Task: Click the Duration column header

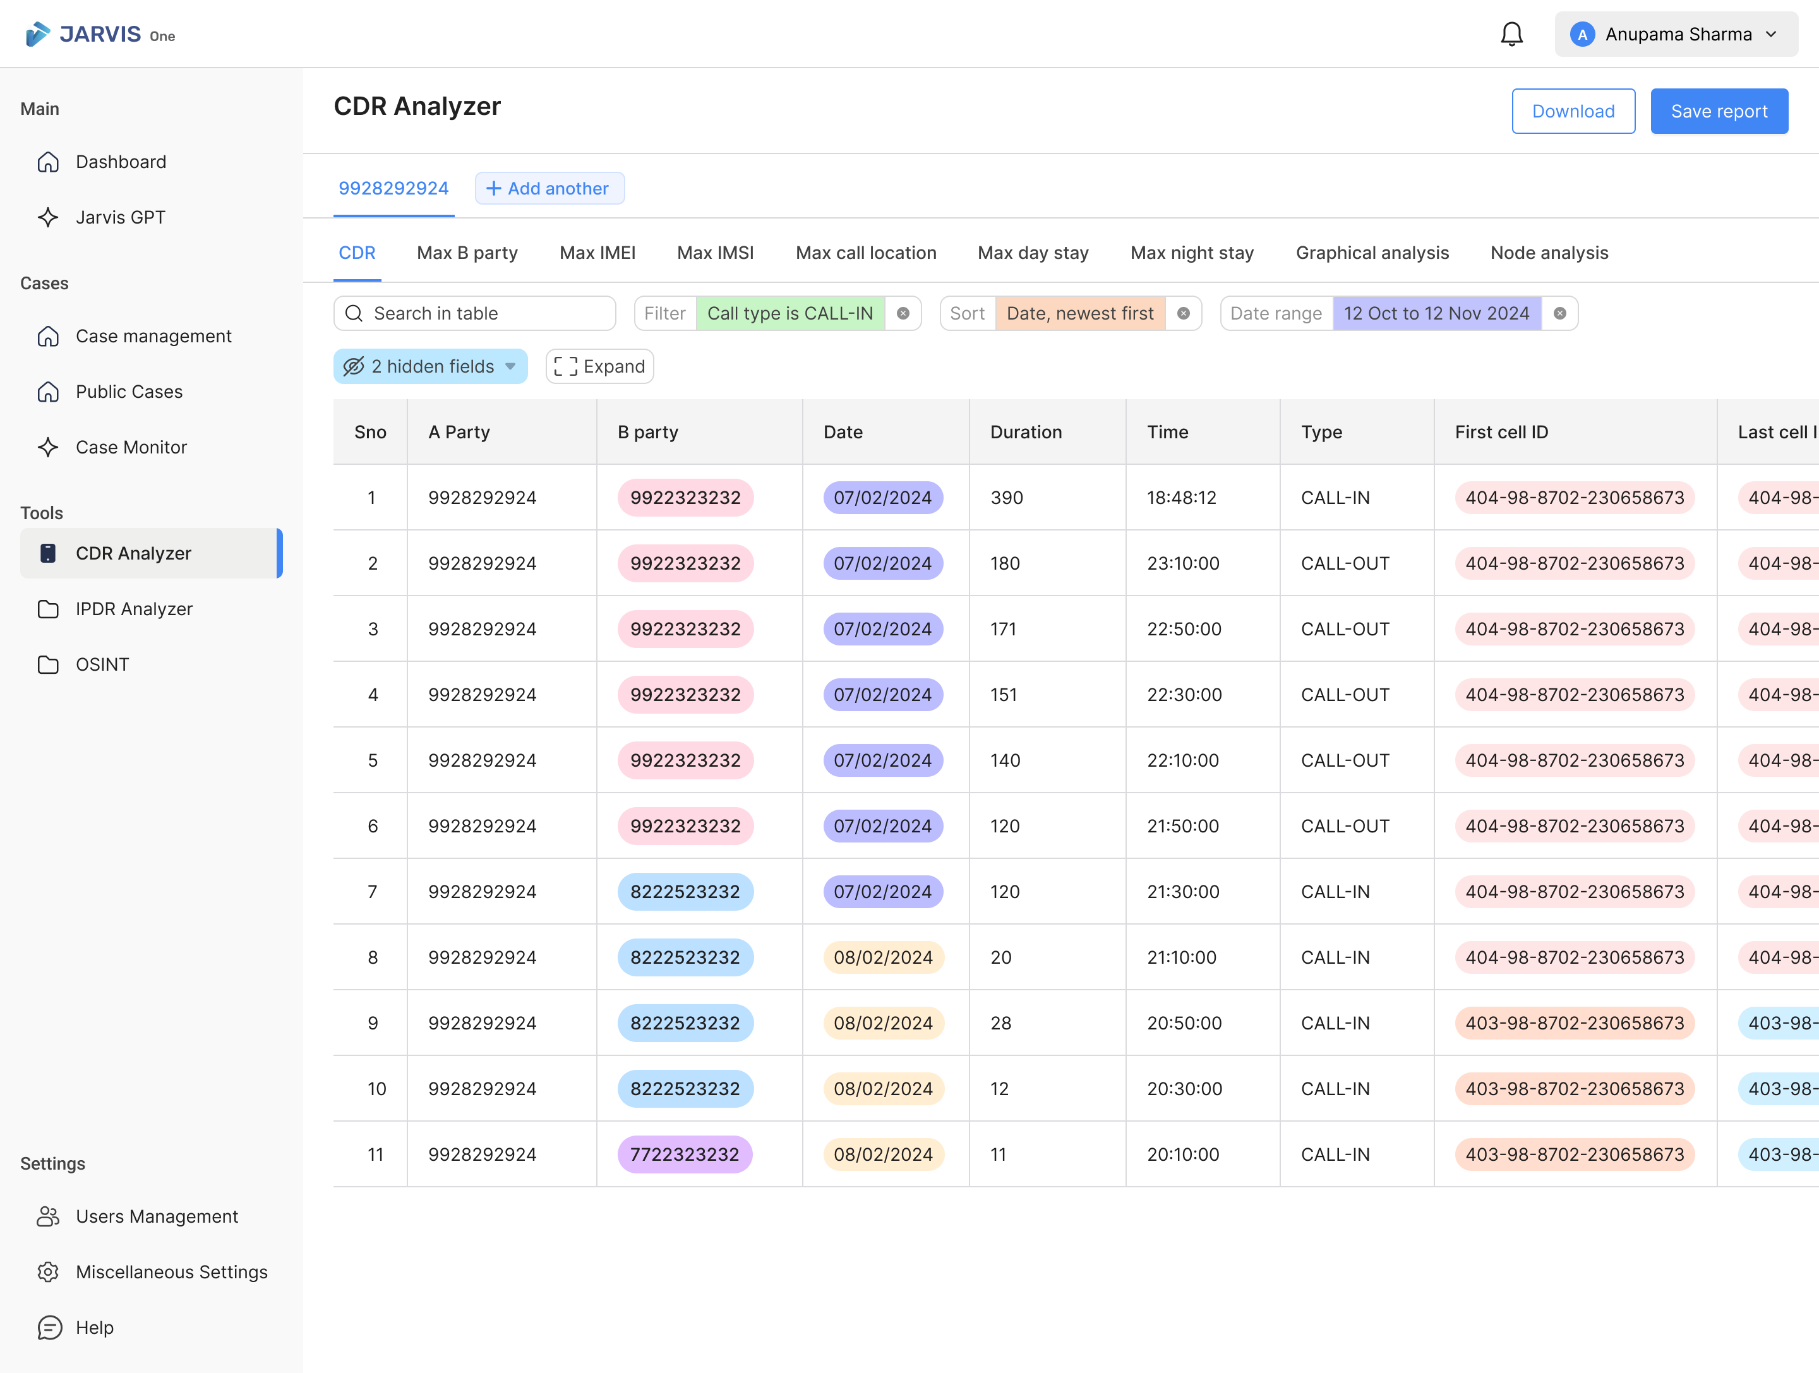Action: [1047, 433]
